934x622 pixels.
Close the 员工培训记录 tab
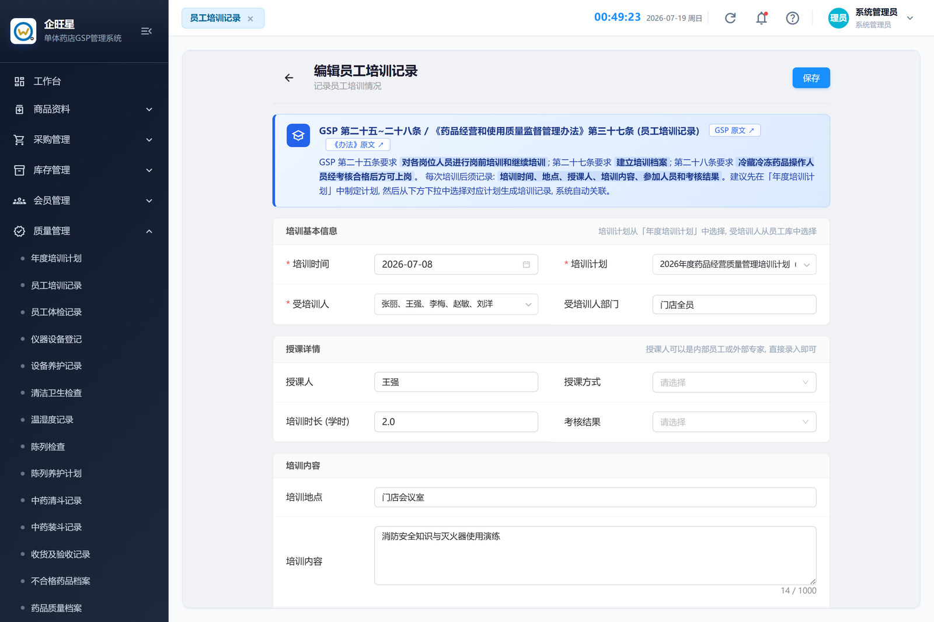click(x=250, y=19)
